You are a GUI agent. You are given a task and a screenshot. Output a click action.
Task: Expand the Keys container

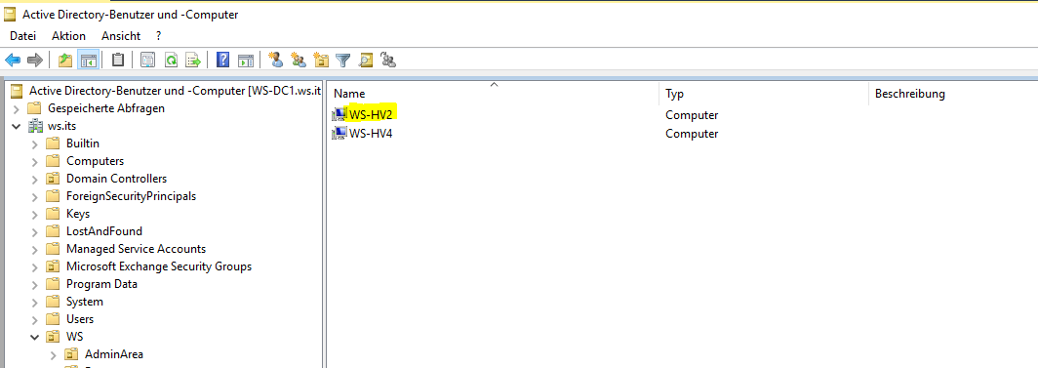(x=35, y=214)
